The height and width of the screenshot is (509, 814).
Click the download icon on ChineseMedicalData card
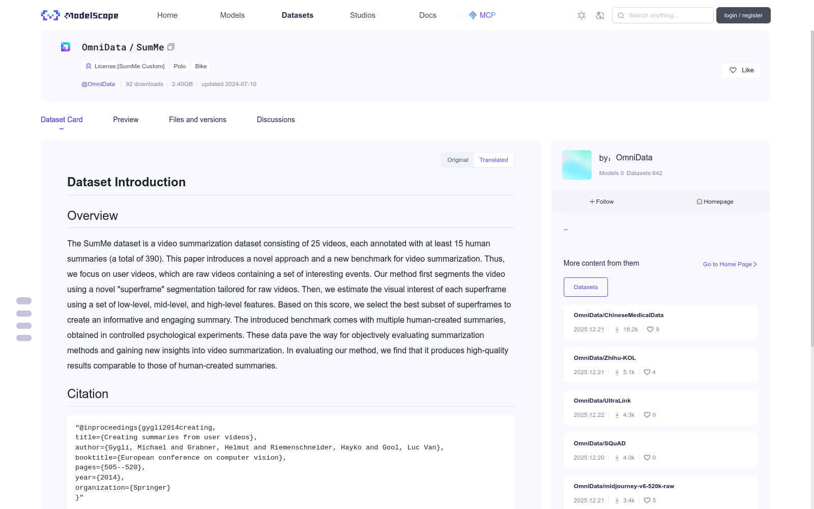tap(617, 329)
